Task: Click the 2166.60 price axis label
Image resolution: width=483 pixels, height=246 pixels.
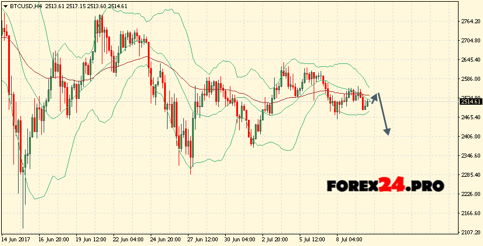Action: point(470,213)
